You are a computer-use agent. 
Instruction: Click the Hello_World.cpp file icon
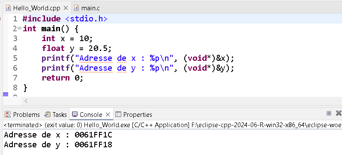click(8, 8)
